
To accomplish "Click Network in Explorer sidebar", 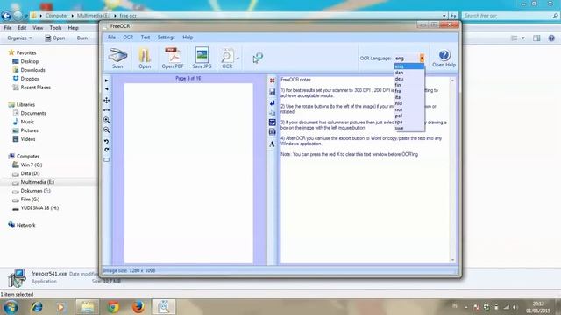I will pyautogui.click(x=21, y=225).
